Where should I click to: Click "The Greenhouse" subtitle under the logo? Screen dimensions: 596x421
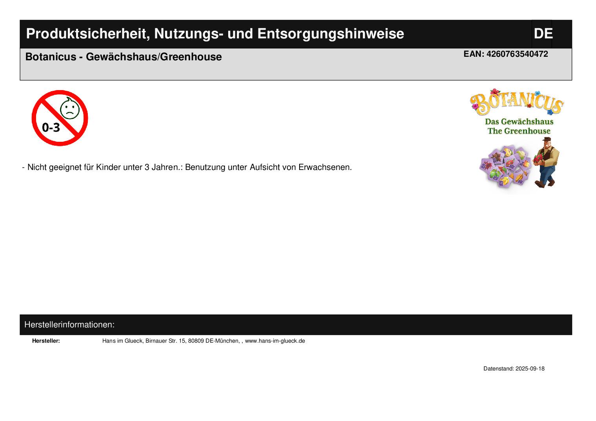point(519,131)
